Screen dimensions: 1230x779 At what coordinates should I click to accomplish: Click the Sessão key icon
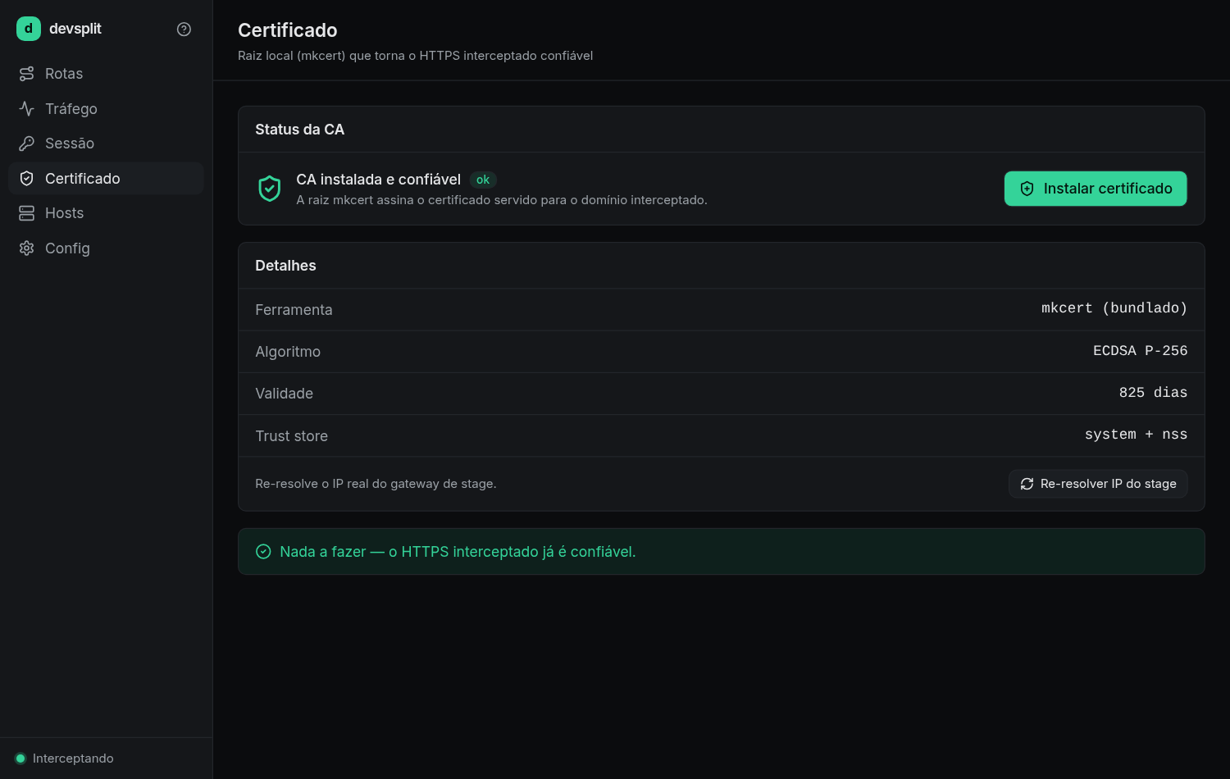click(x=26, y=143)
